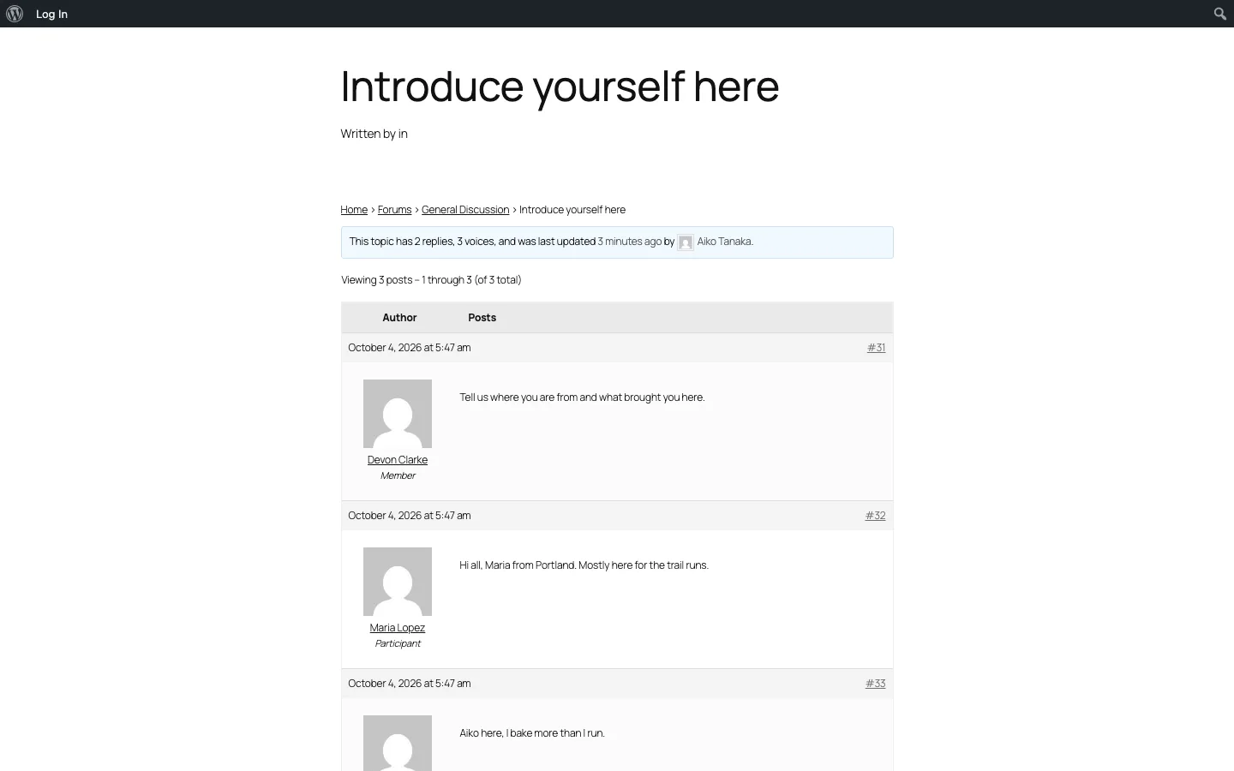
Task: Open the WordPress logo menu
Action: click(15, 14)
